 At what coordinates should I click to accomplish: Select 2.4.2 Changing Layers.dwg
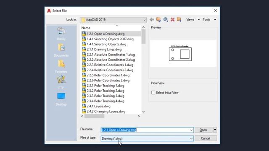click(106, 111)
